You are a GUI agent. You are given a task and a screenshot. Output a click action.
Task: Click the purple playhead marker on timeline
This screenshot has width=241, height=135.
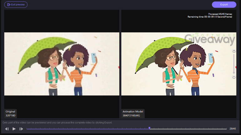pyautogui.click(x=149, y=128)
